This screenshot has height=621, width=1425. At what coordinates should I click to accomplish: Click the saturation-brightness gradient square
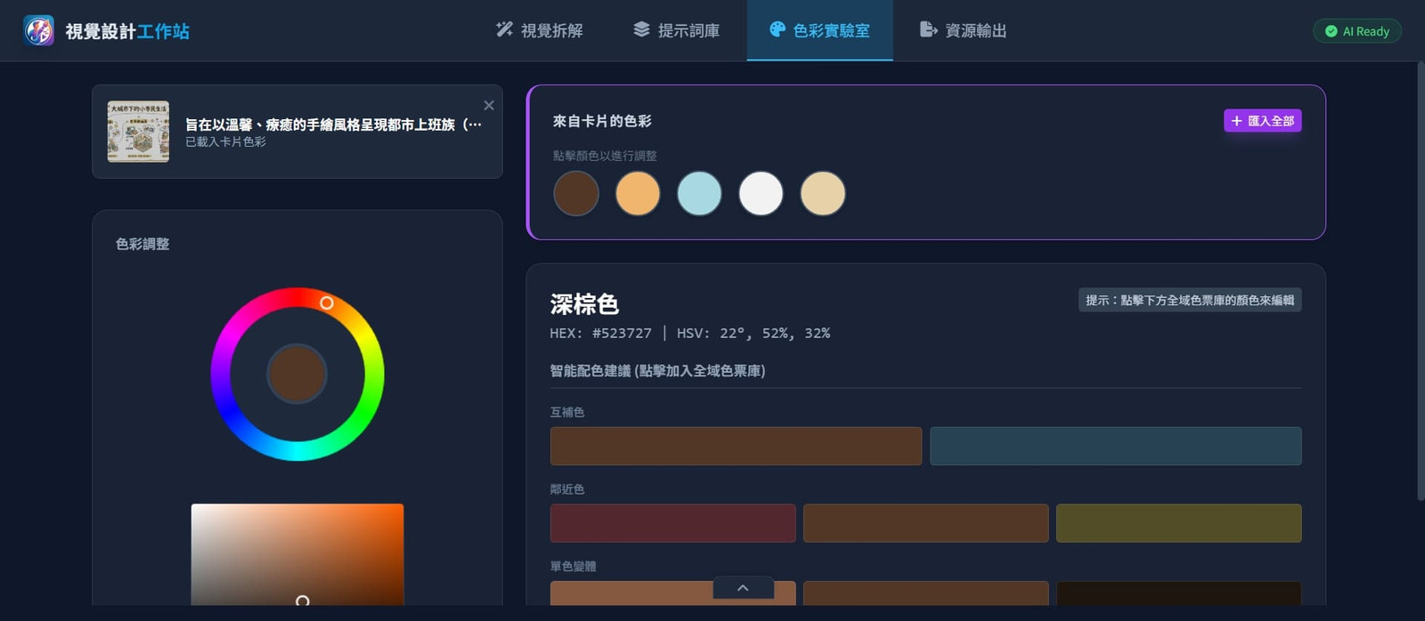[297, 554]
